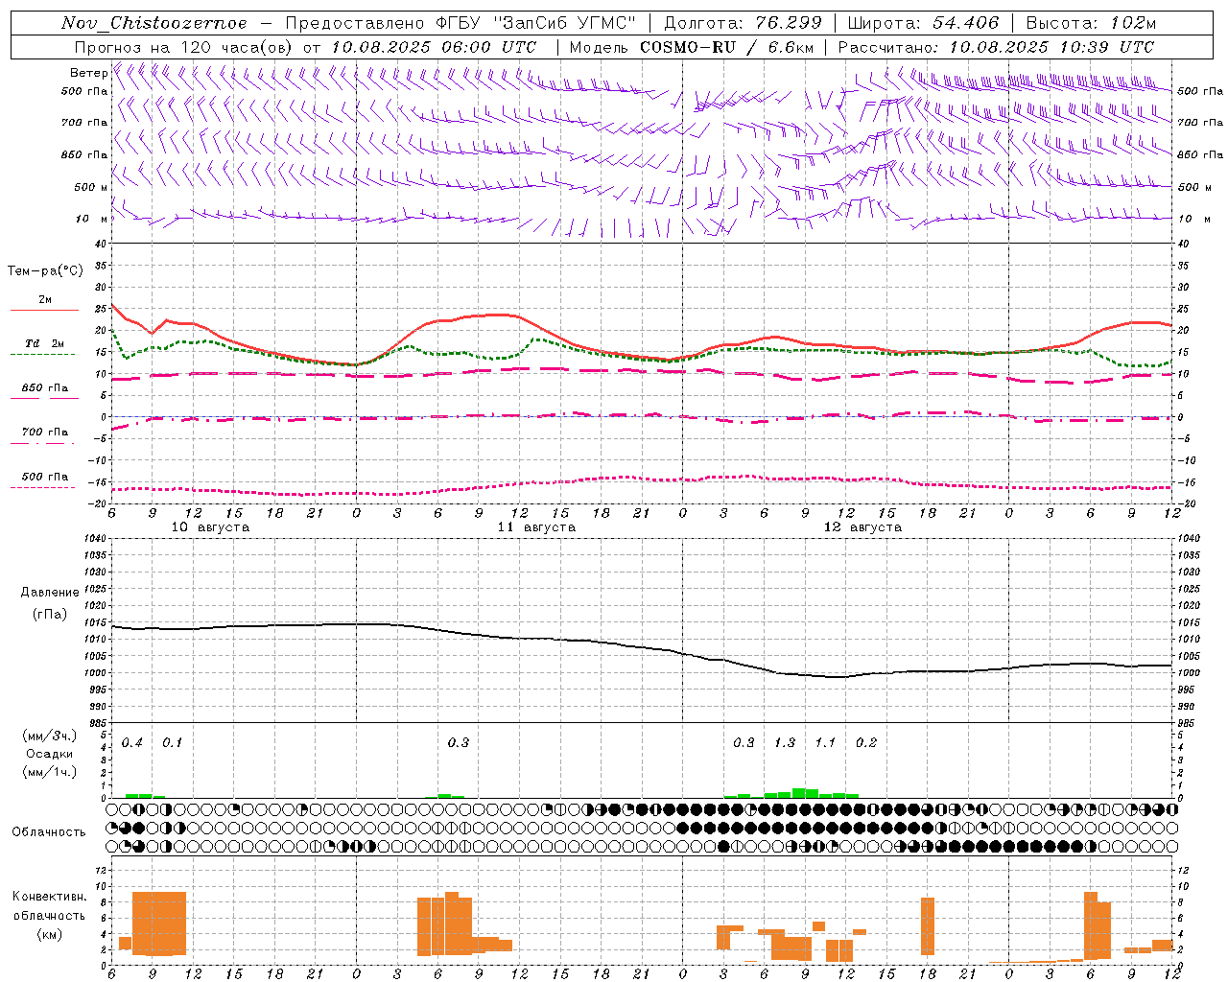Click the green dashed Td legend line

pos(42,354)
